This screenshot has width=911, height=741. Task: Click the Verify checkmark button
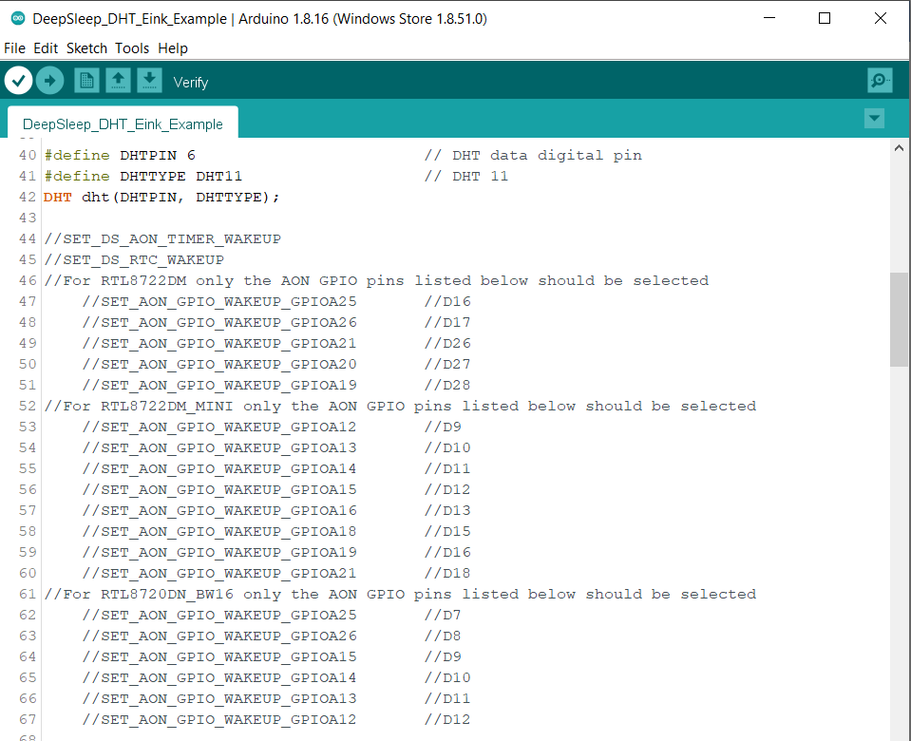(19, 81)
